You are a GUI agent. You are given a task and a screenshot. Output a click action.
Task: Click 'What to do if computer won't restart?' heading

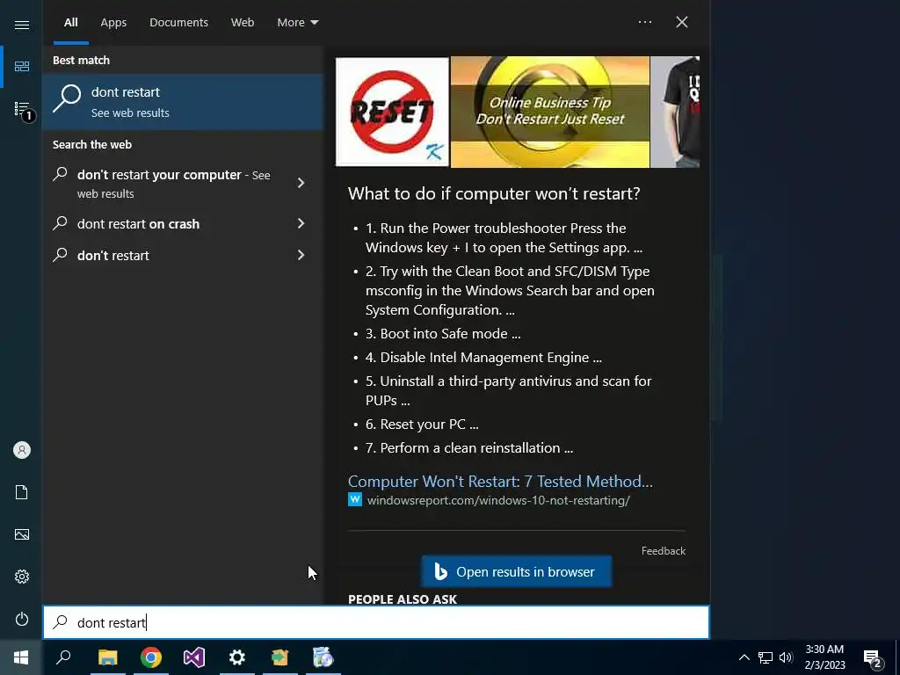click(x=494, y=193)
